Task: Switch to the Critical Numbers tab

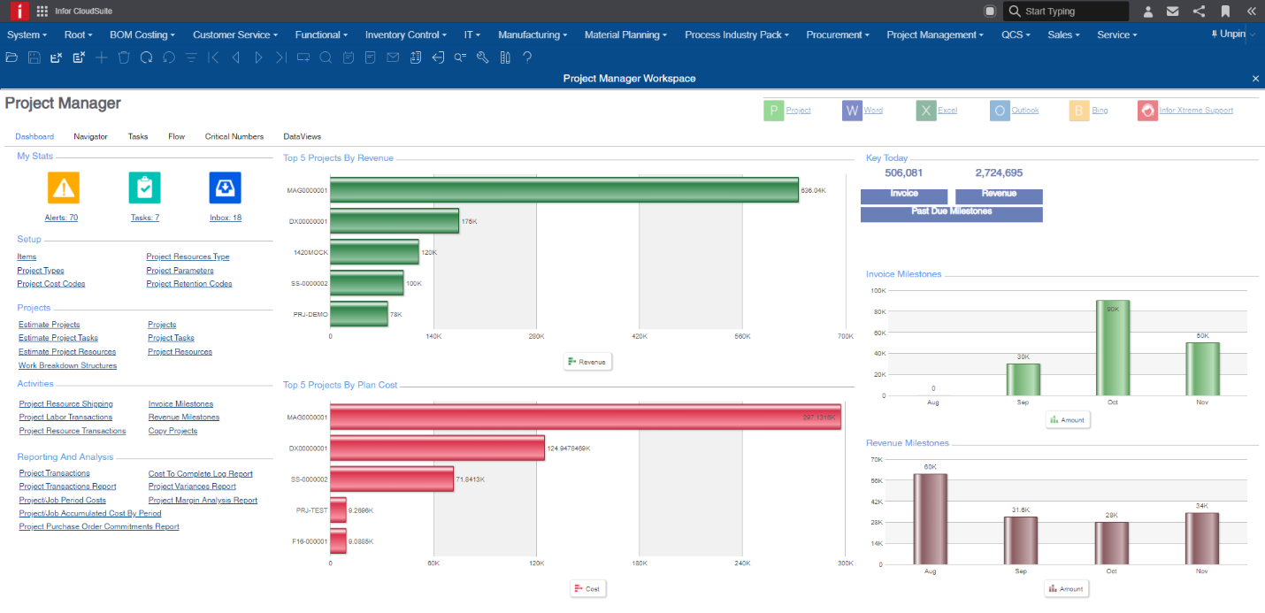Action: (234, 136)
